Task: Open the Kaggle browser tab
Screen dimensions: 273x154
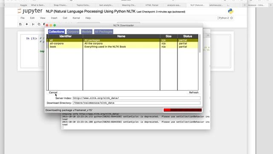Action: [x=23, y=5]
